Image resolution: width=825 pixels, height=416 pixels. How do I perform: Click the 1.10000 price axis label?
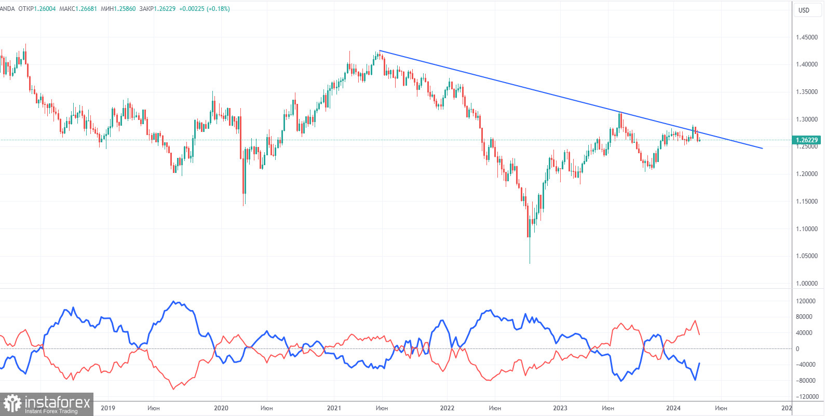pos(807,229)
